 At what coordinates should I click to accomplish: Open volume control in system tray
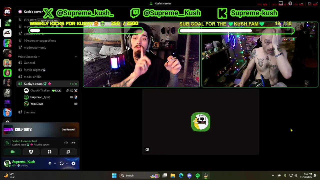[x=295, y=175]
